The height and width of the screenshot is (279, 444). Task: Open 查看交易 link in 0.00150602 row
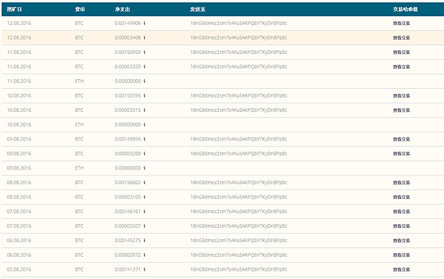point(401,183)
